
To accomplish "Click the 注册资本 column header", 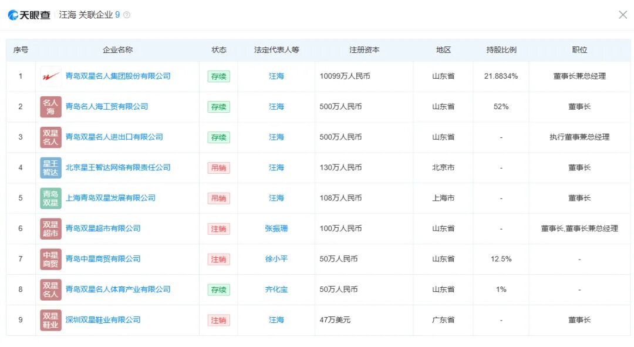I will coord(365,50).
